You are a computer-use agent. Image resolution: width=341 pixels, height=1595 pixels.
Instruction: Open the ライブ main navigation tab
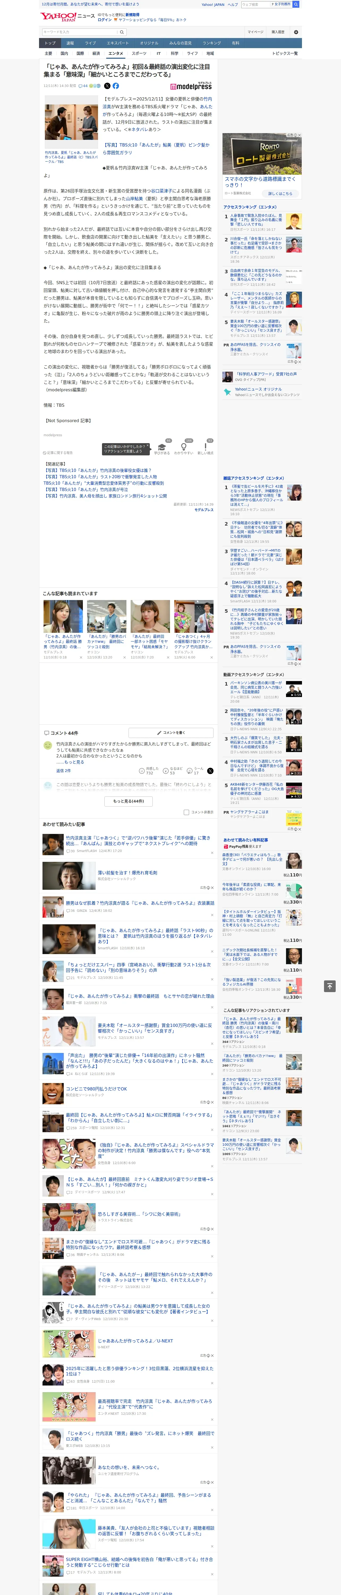click(90, 43)
